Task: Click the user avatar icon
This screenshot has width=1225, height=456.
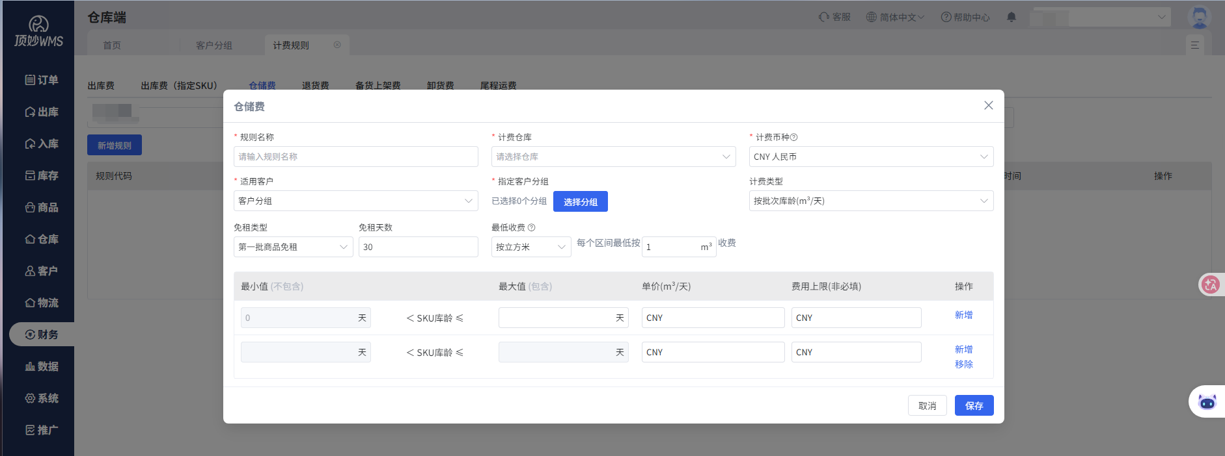Action: click(1199, 18)
